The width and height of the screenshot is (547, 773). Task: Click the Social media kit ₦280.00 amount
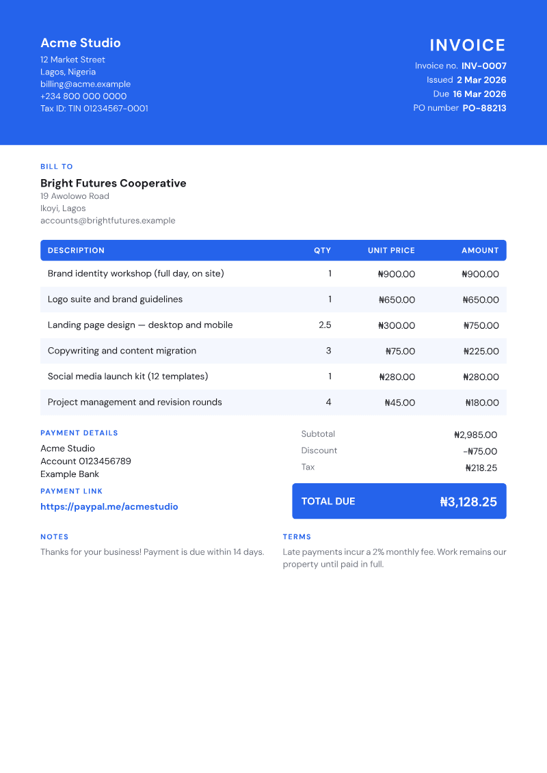point(481,377)
